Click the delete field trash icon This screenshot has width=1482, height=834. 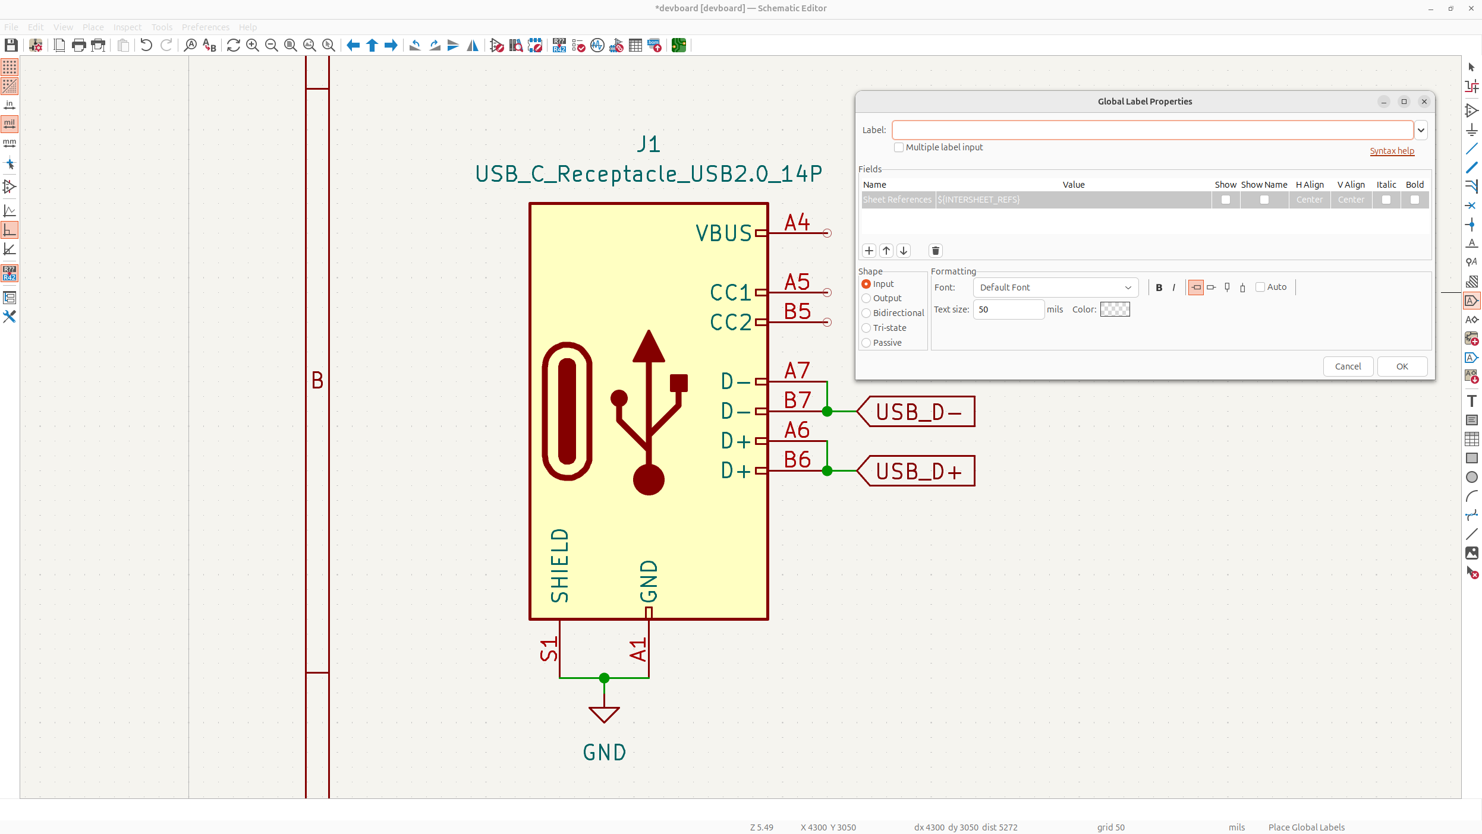(x=936, y=251)
